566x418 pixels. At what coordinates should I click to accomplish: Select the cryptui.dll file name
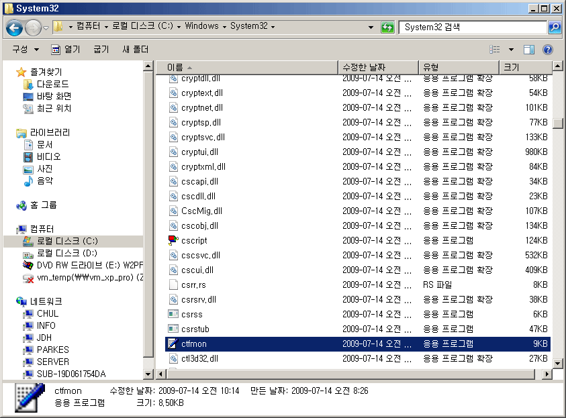click(199, 152)
